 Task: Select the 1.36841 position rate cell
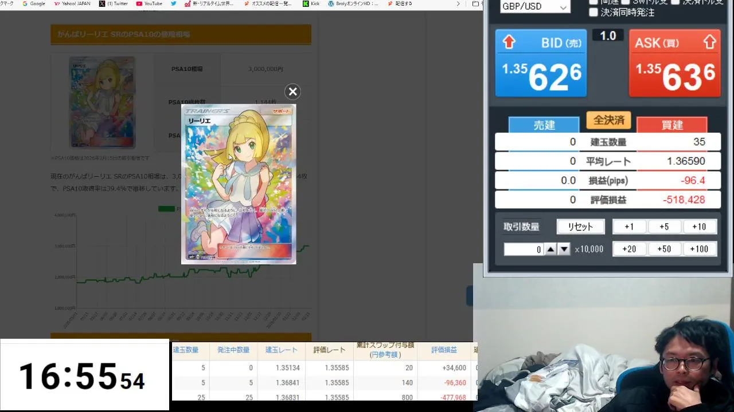(x=287, y=383)
